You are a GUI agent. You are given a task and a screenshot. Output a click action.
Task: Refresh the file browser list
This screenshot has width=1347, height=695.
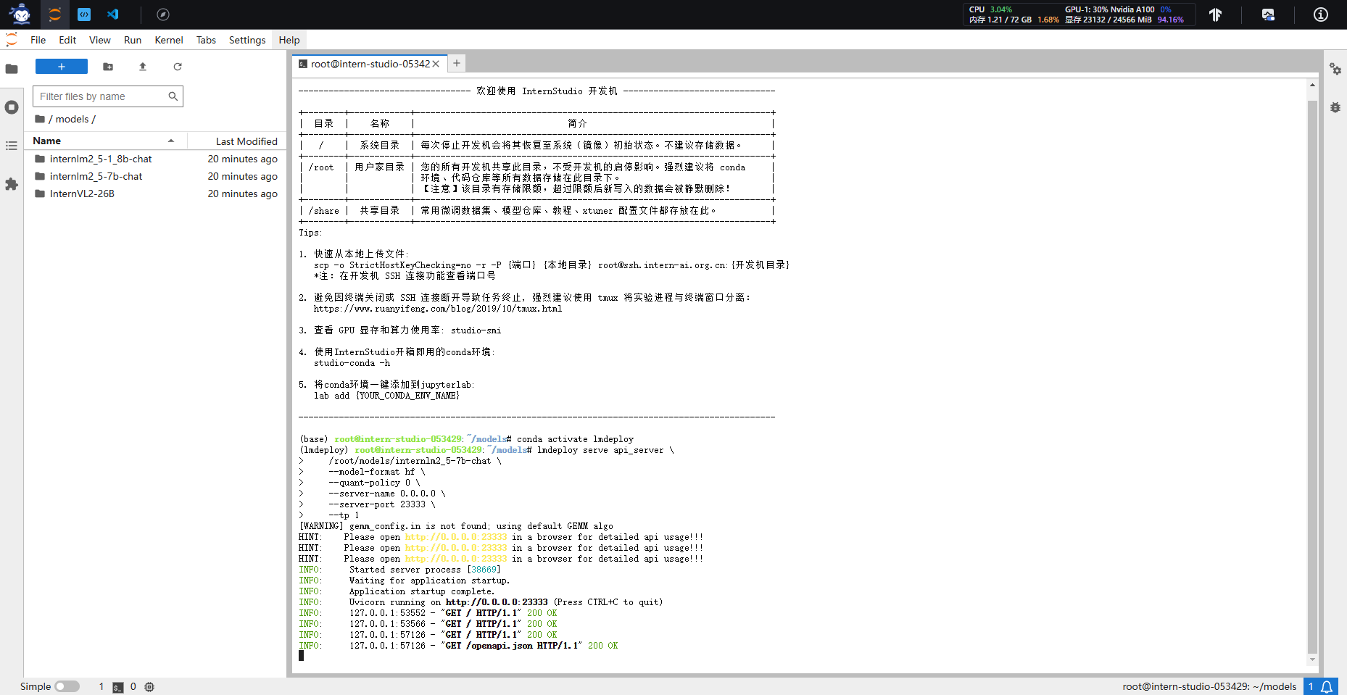178,67
